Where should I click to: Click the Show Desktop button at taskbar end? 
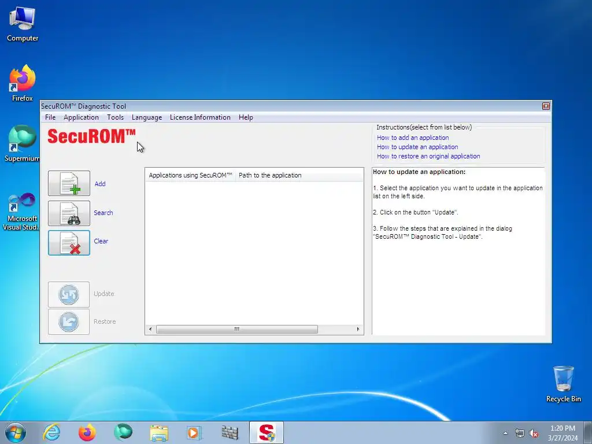(588, 433)
